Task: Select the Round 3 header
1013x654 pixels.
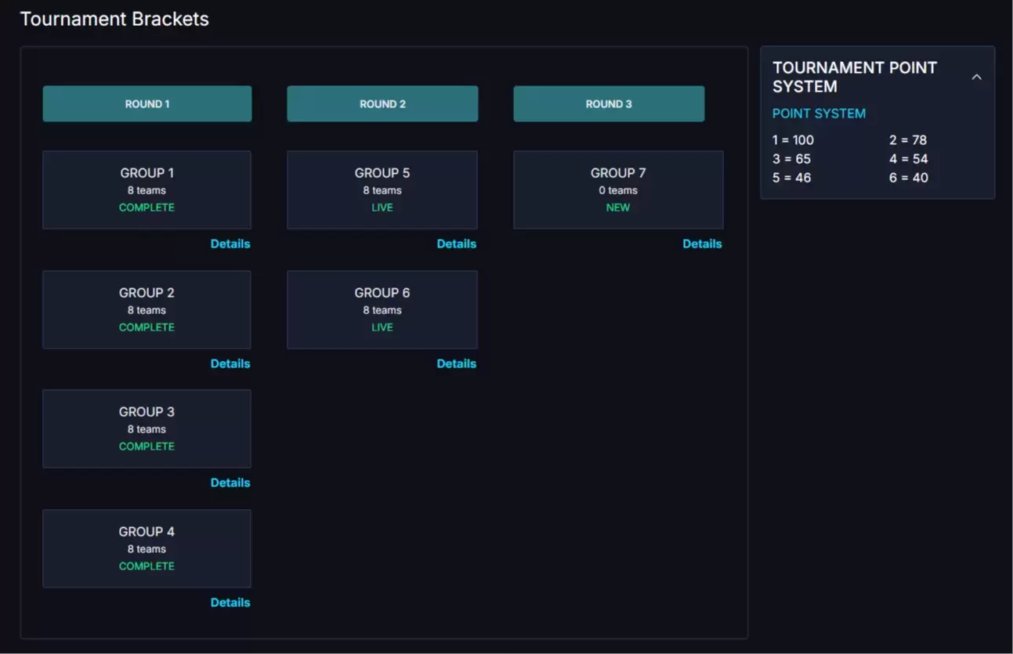Action: point(609,104)
